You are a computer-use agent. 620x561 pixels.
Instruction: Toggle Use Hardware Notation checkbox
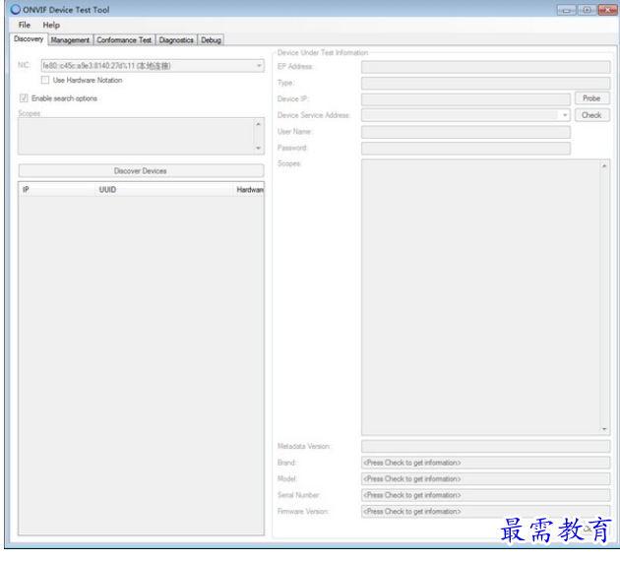point(45,80)
